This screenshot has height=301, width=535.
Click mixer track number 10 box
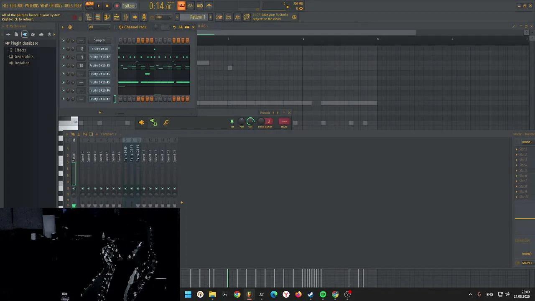pyautogui.click(x=82, y=66)
